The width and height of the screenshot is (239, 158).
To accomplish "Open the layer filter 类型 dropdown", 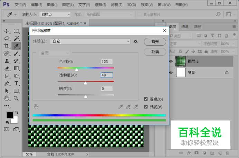I will (x=181, y=36).
